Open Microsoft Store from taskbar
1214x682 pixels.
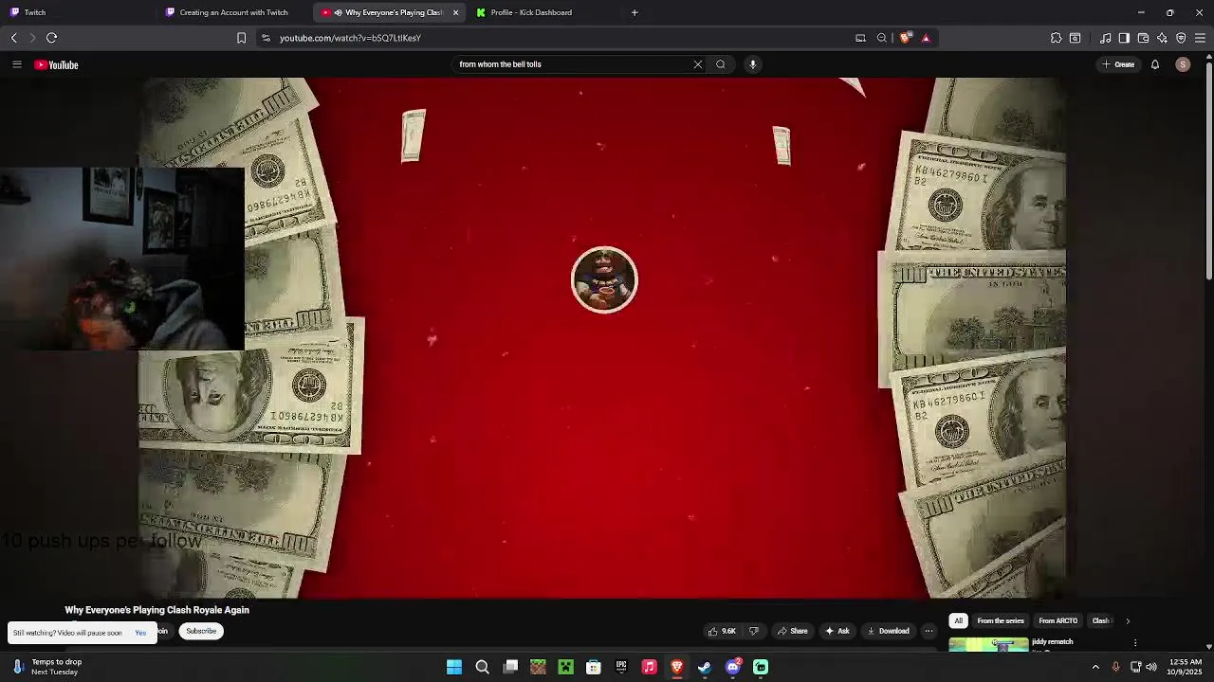(594, 667)
